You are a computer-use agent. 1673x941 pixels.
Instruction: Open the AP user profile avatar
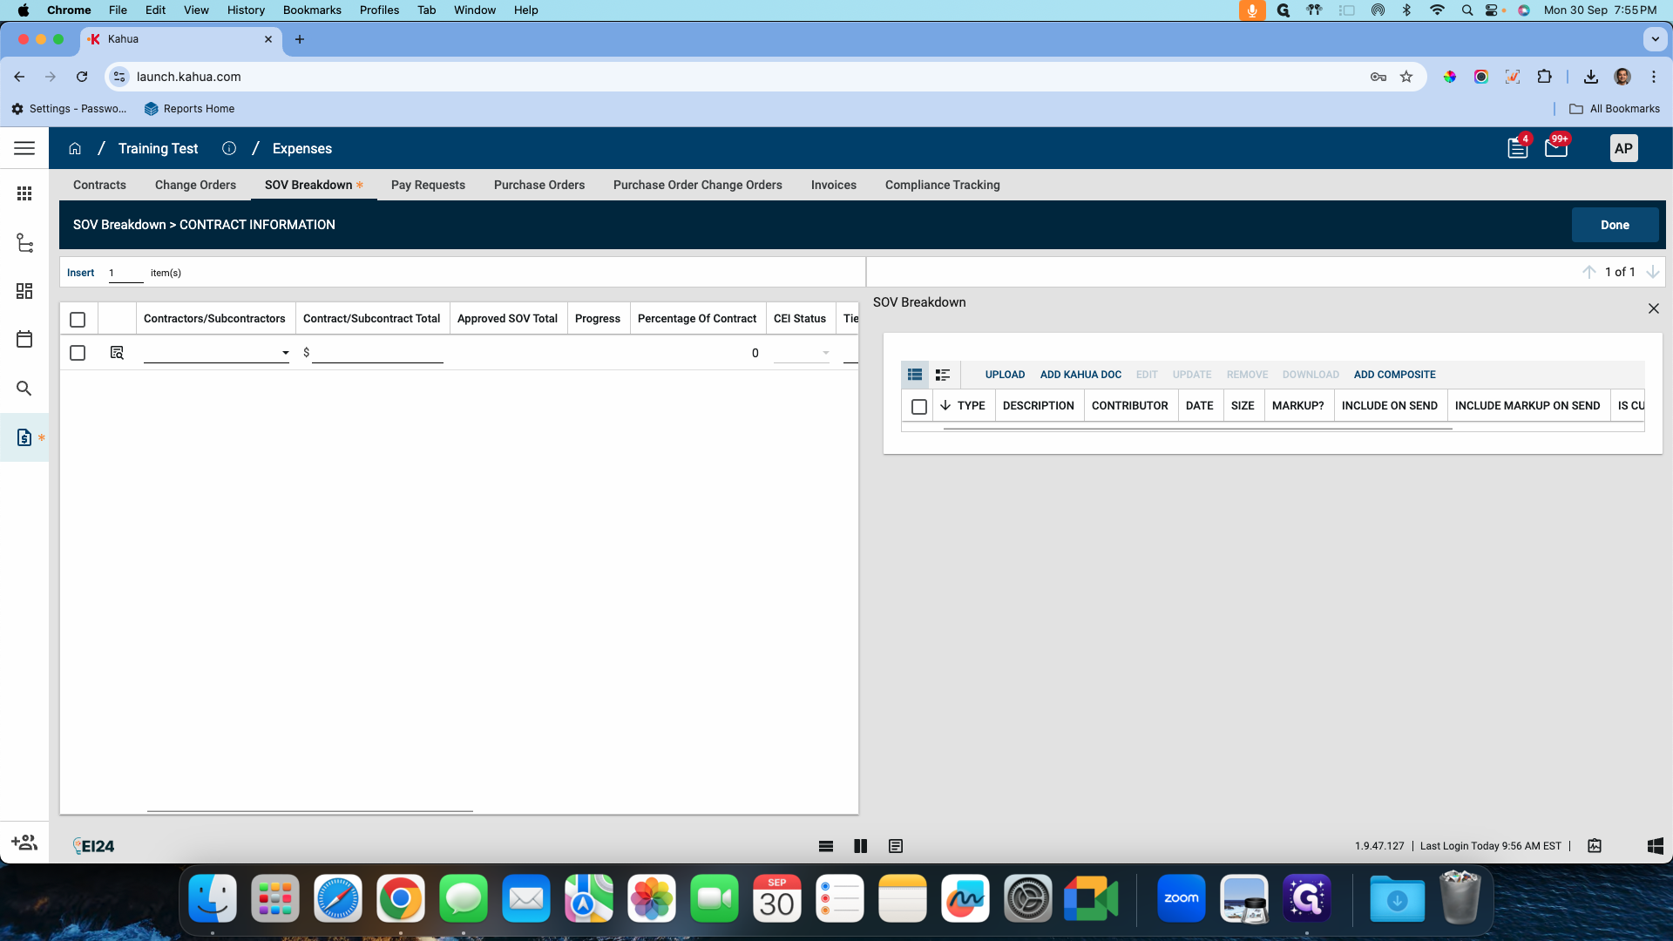[x=1623, y=148]
